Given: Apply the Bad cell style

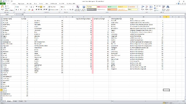Looking at the screenshot, I should (x=102, y=7).
